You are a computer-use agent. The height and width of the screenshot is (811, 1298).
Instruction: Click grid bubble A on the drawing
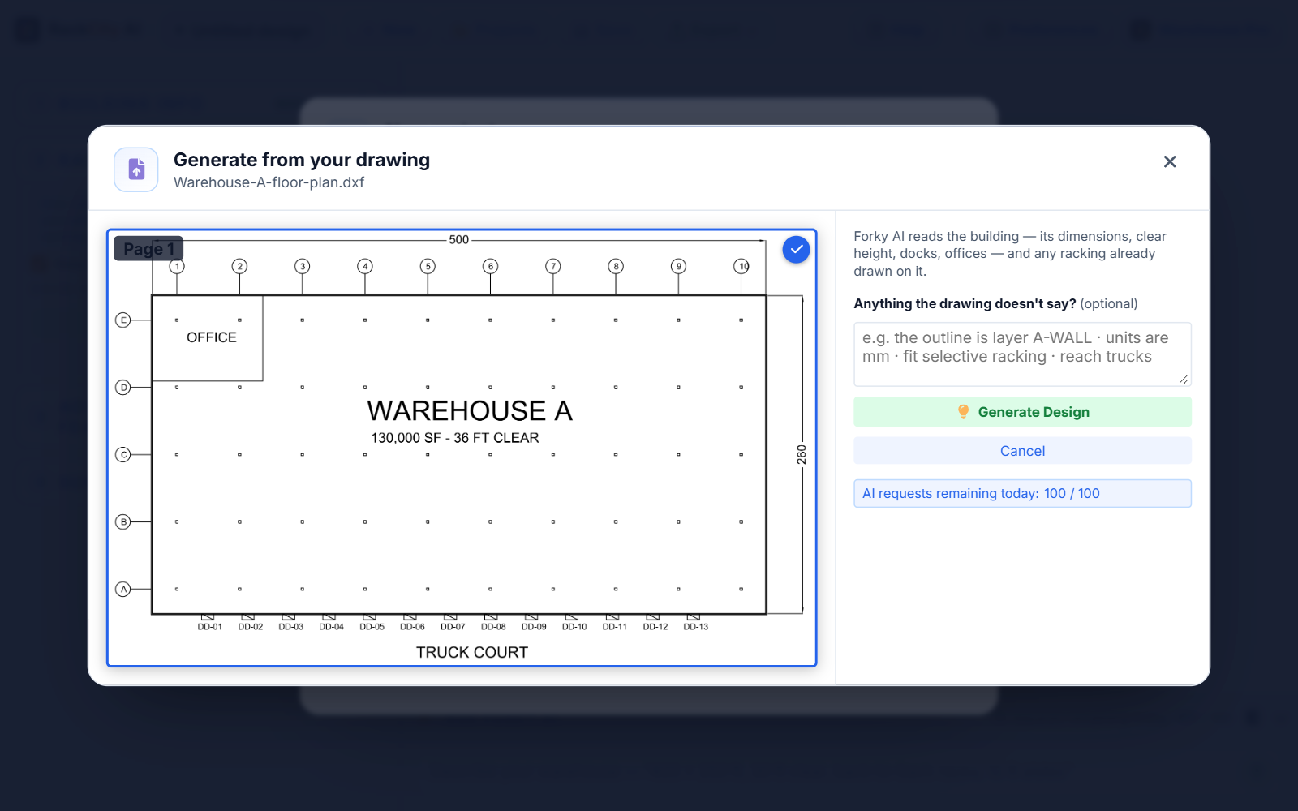[123, 590]
